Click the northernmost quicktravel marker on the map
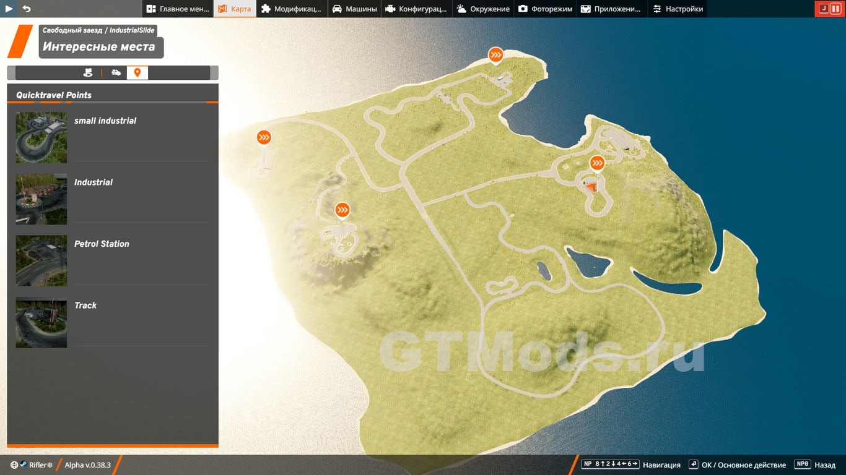The width and height of the screenshot is (846, 475). (495, 56)
